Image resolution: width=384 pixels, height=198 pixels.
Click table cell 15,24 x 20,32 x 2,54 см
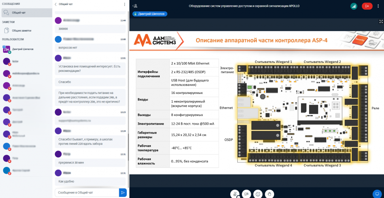click(x=194, y=135)
